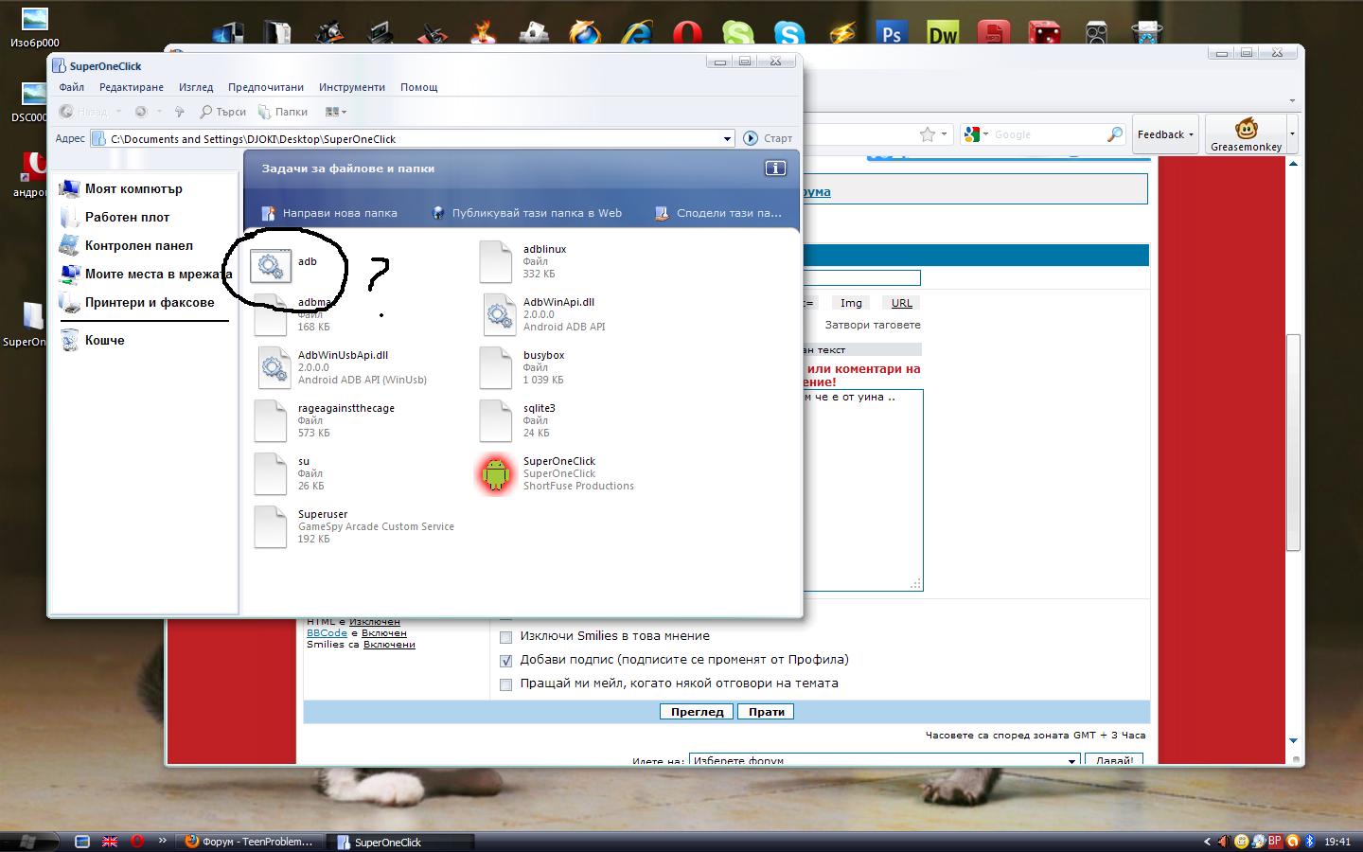1363x852 pixels.
Task: Open the 'Изберете форум' jump dropdown
Action: [884, 759]
